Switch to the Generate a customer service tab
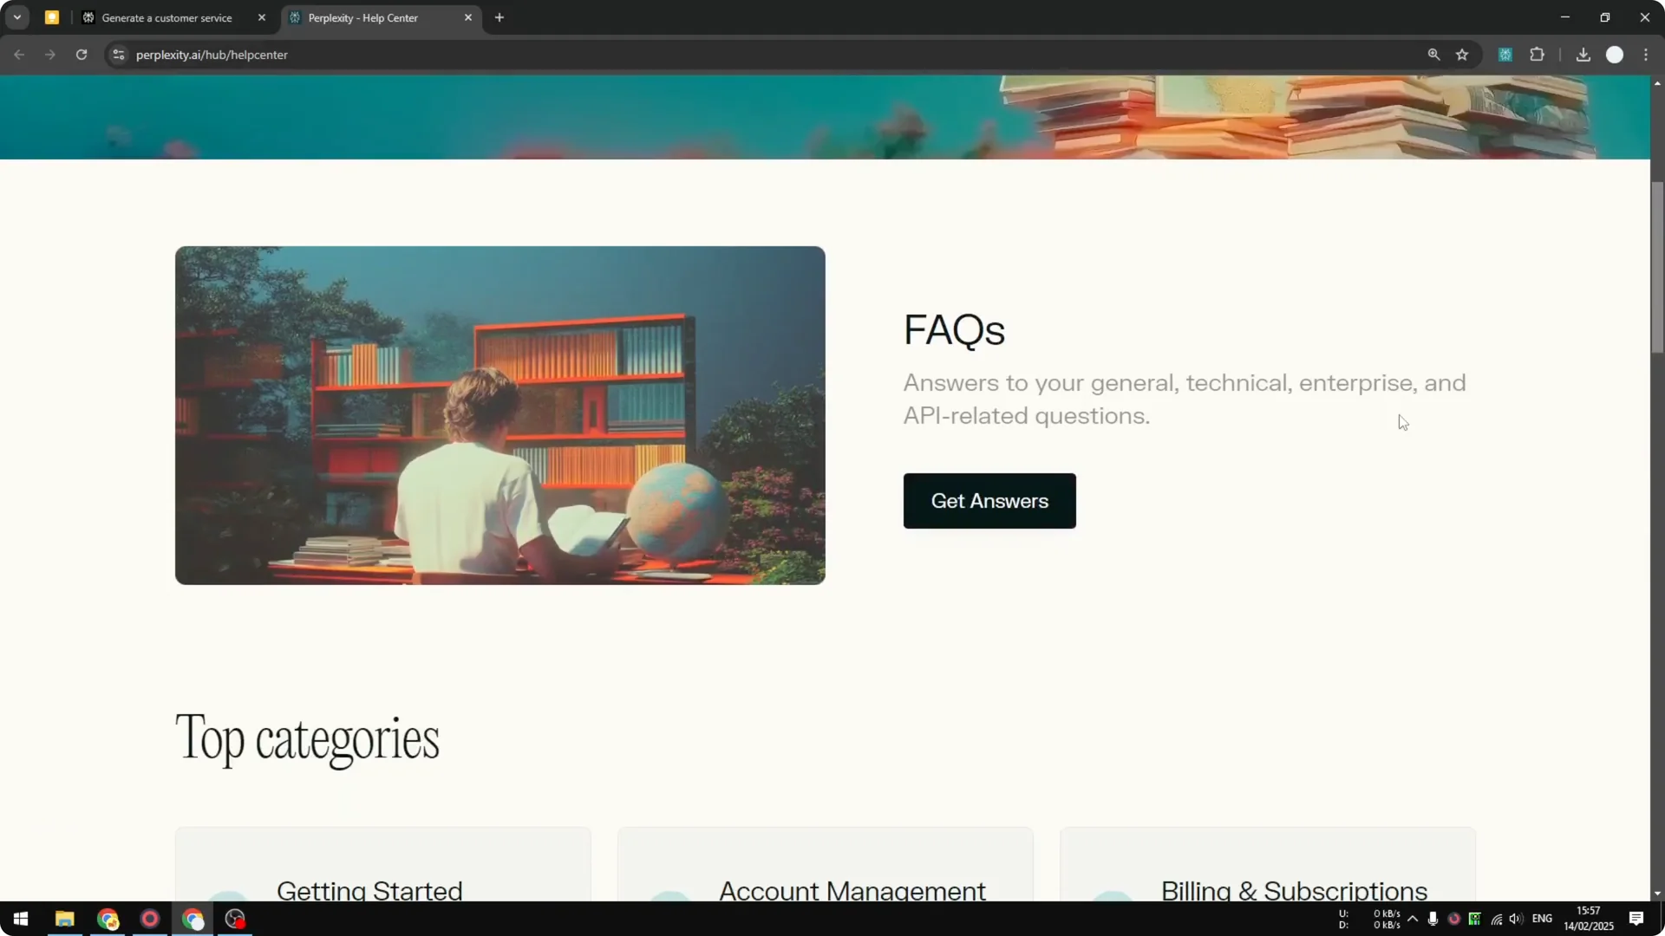This screenshot has width=1665, height=936. pos(165,16)
